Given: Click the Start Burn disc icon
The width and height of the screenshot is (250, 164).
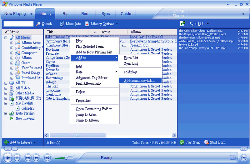Looking at the screenshot, I should tap(206, 142).
